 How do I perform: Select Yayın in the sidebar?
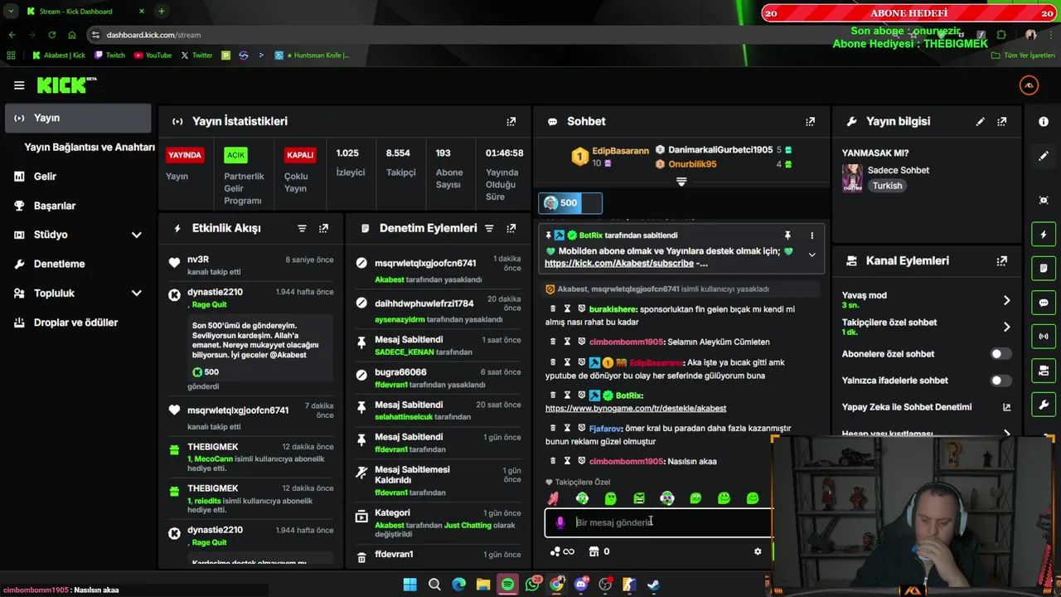[x=78, y=118]
